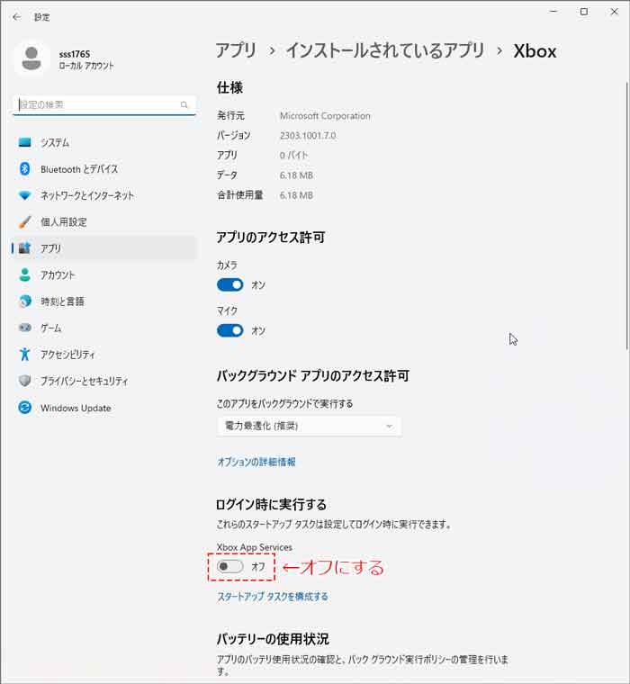The height and width of the screenshot is (684, 630).
Task: Click the アクセシビリティ figure icon
Action: [25, 355]
